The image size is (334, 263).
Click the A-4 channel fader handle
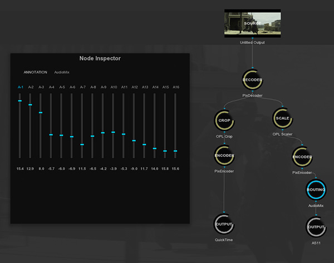pyautogui.click(x=51, y=135)
